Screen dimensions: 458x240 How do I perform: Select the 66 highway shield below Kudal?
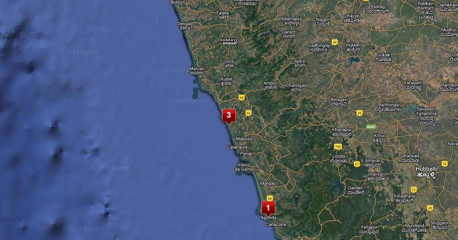click(241, 98)
